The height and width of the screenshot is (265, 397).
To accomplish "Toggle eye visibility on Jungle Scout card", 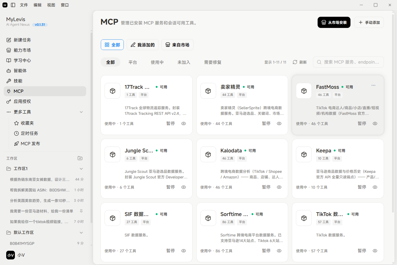I will [184, 187].
